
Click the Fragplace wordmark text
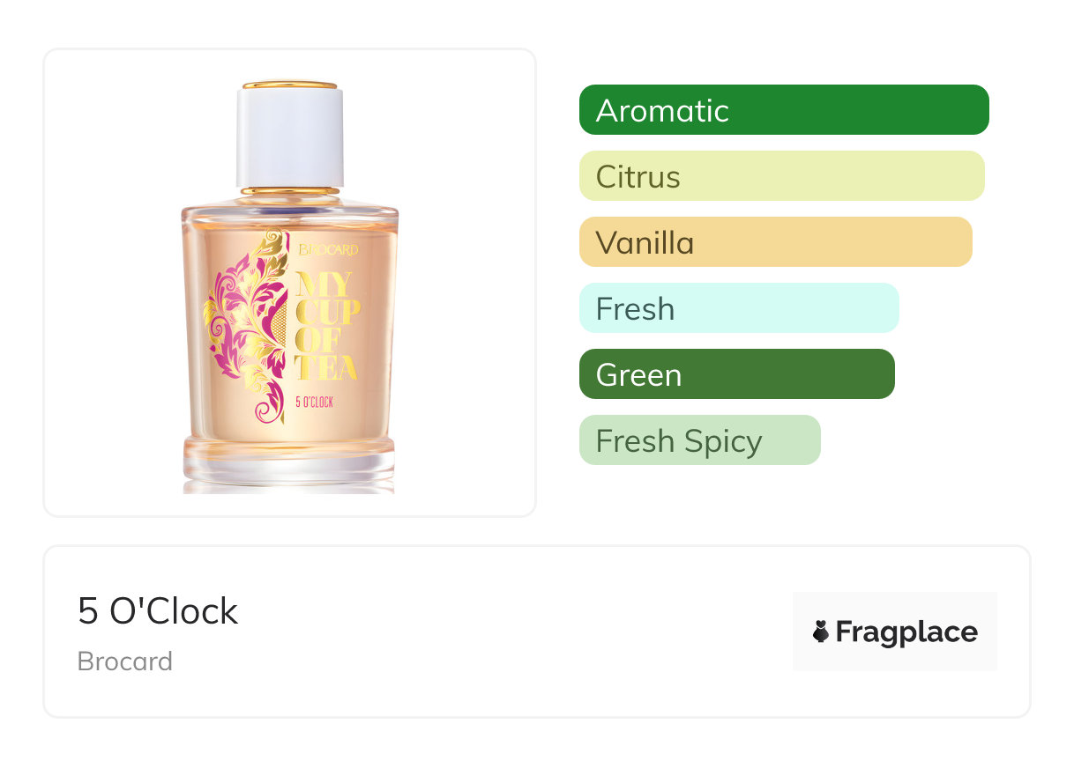pyautogui.click(x=906, y=632)
